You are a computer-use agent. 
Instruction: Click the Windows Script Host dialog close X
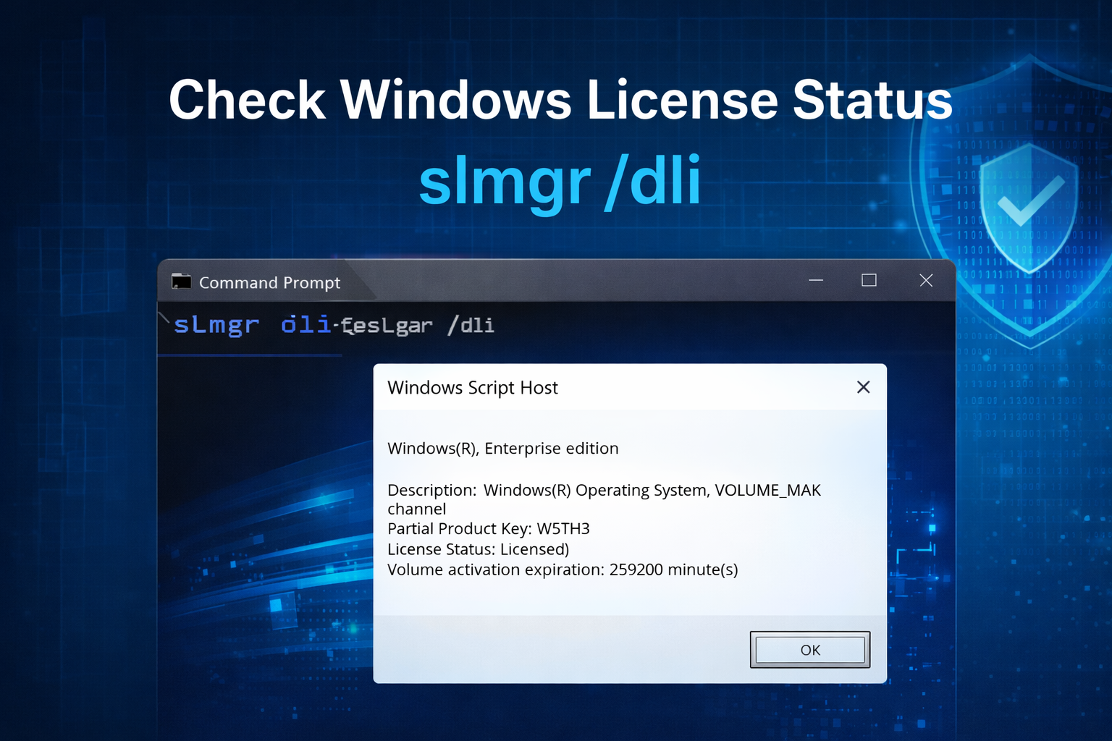click(863, 387)
